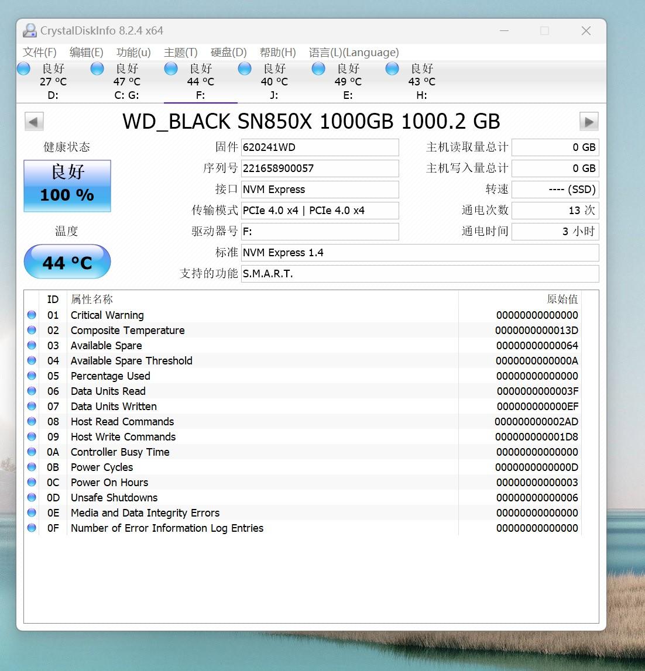Click the blue status orb for drive H:
The height and width of the screenshot is (671, 645).
[392, 68]
